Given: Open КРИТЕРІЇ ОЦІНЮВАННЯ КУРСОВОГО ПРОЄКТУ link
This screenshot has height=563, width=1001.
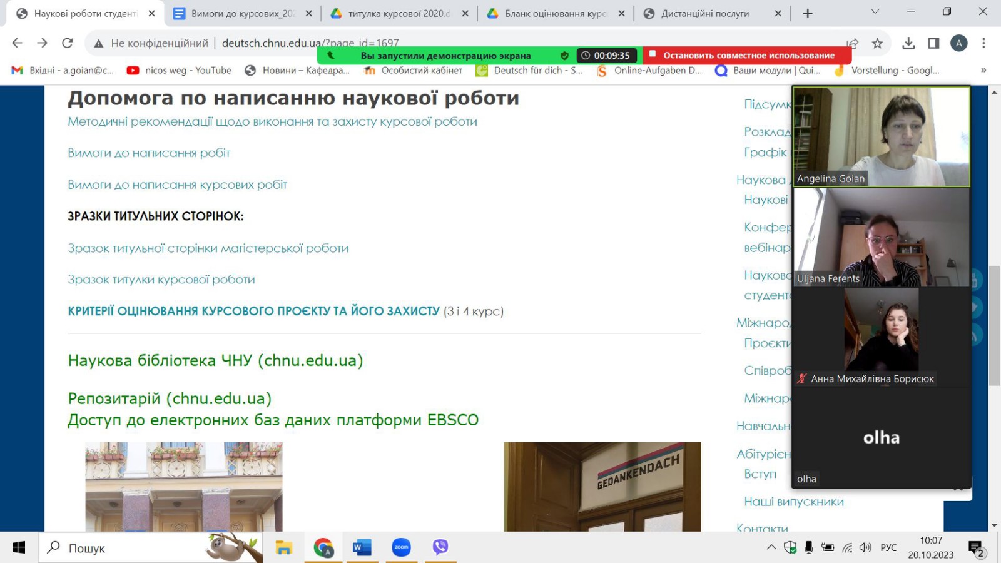Looking at the screenshot, I should [253, 311].
